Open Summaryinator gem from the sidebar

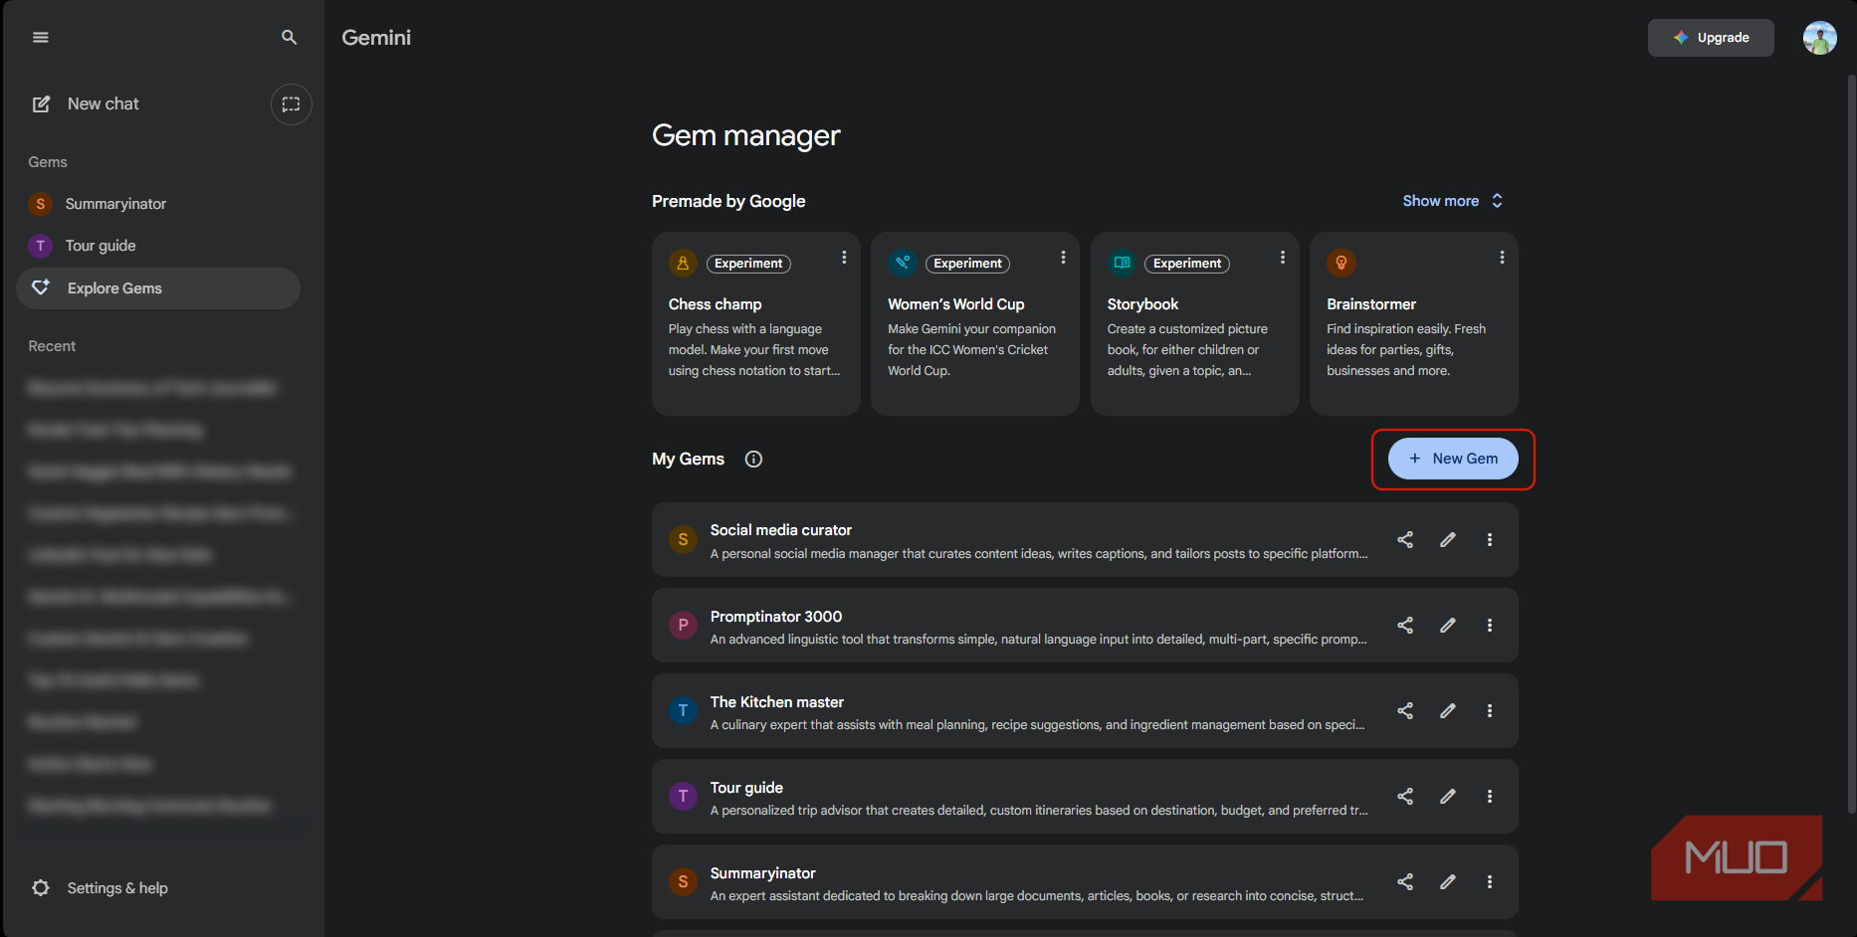coord(158,204)
